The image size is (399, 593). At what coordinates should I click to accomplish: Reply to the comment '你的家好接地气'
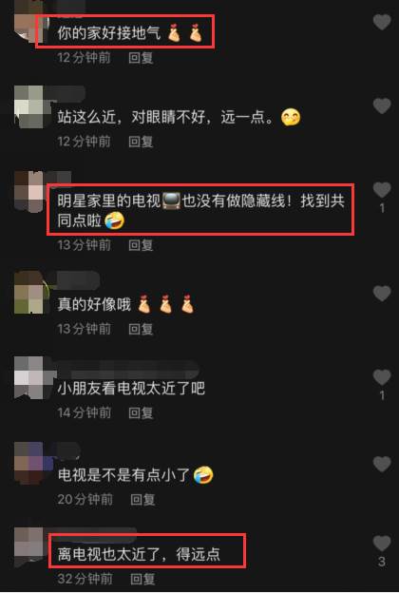pos(141,58)
